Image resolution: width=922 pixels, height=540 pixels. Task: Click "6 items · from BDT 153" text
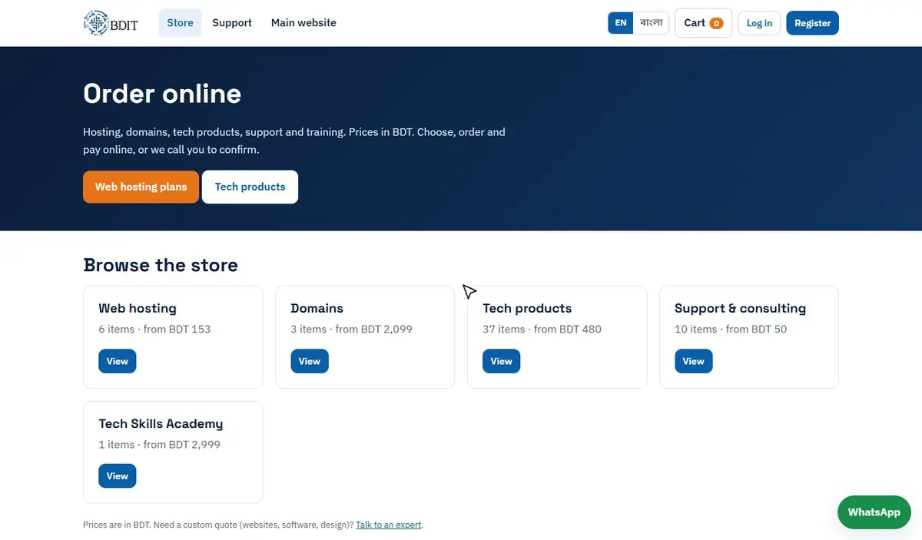(154, 330)
